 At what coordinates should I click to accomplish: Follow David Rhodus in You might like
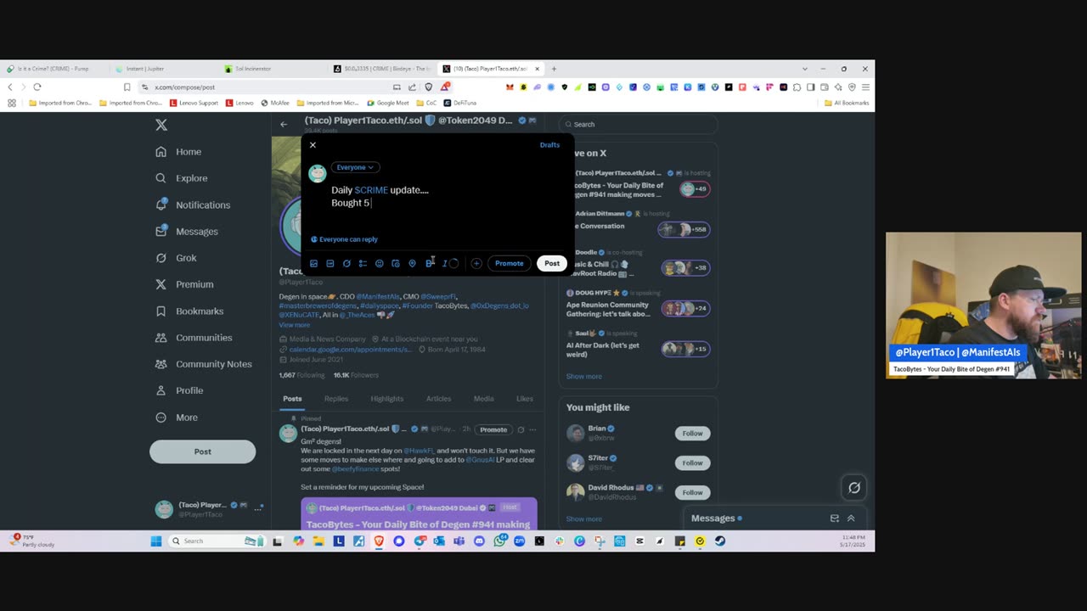click(x=692, y=492)
